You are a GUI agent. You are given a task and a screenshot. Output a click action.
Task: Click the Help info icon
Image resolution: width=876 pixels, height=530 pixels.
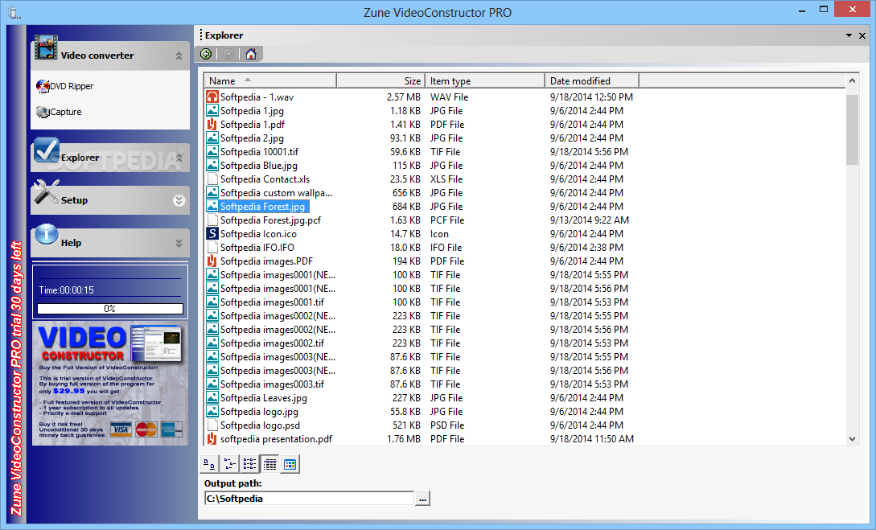click(x=47, y=235)
